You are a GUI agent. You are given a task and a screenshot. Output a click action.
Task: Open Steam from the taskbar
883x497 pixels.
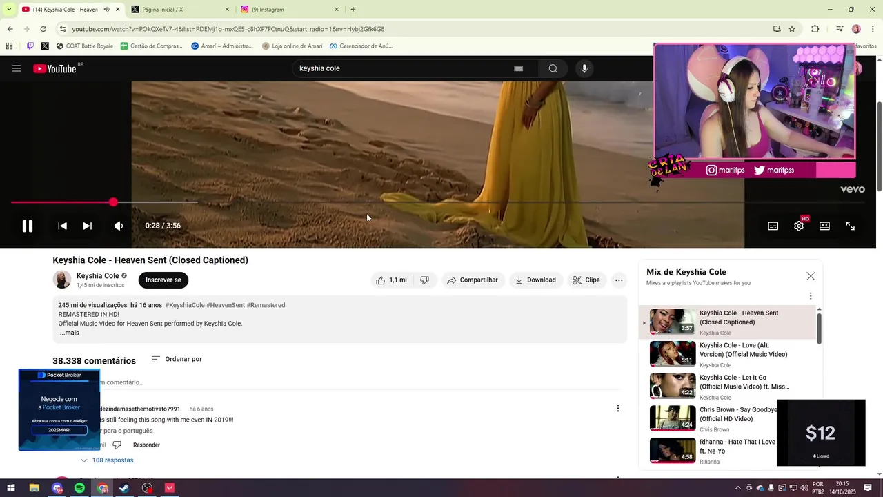pyautogui.click(x=125, y=488)
